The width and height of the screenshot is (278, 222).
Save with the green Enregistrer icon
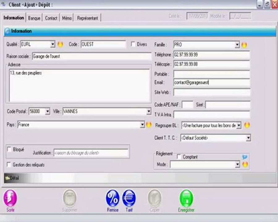pyautogui.click(x=186, y=198)
